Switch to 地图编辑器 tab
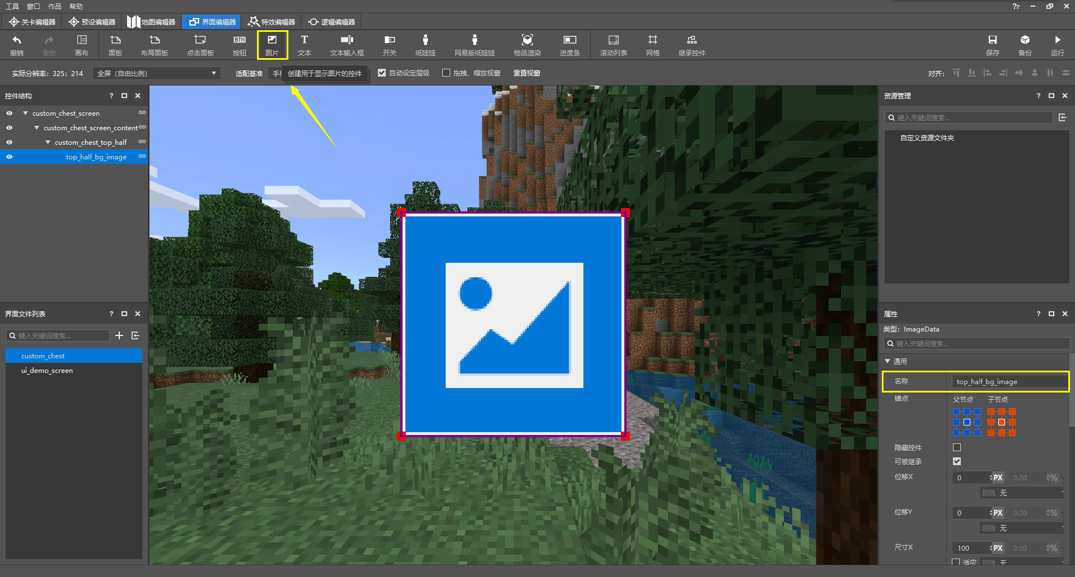Viewport: 1075px width, 577px height. [x=151, y=22]
